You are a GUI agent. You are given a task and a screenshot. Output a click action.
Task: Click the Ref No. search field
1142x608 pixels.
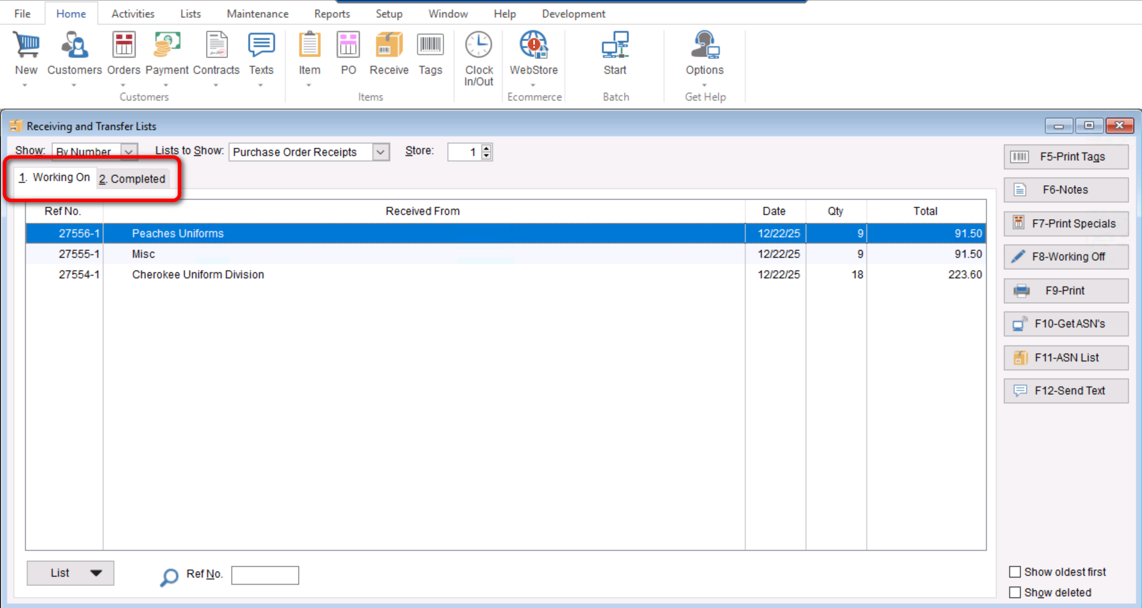tap(265, 575)
